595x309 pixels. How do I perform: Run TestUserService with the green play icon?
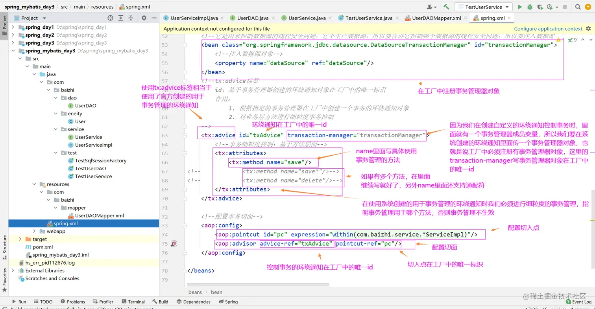tap(520, 7)
